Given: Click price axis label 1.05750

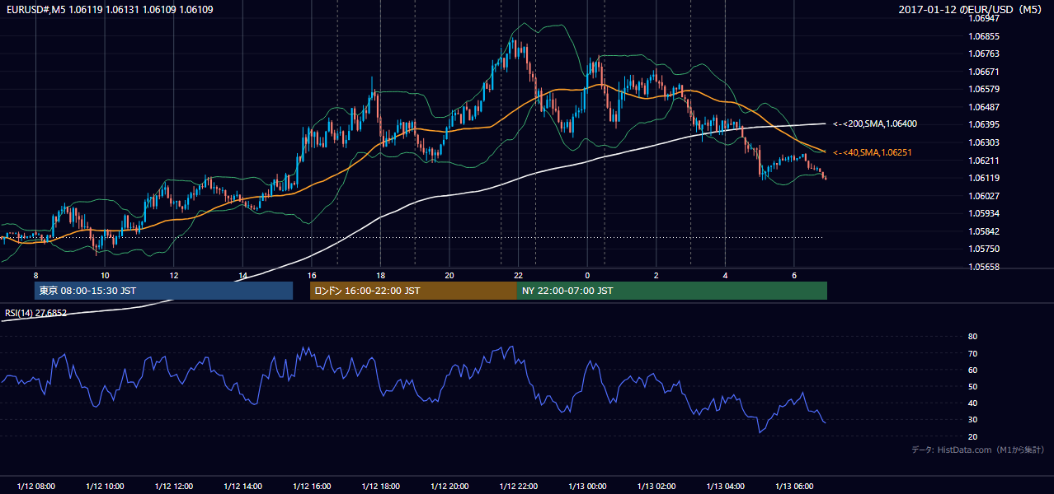Looking at the screenshot, I should [x=984, y=249].
